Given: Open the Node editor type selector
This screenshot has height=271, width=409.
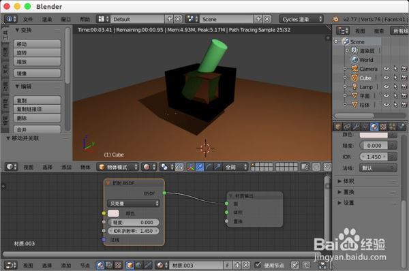Looking at the screenshot, I should pos(11,266).
